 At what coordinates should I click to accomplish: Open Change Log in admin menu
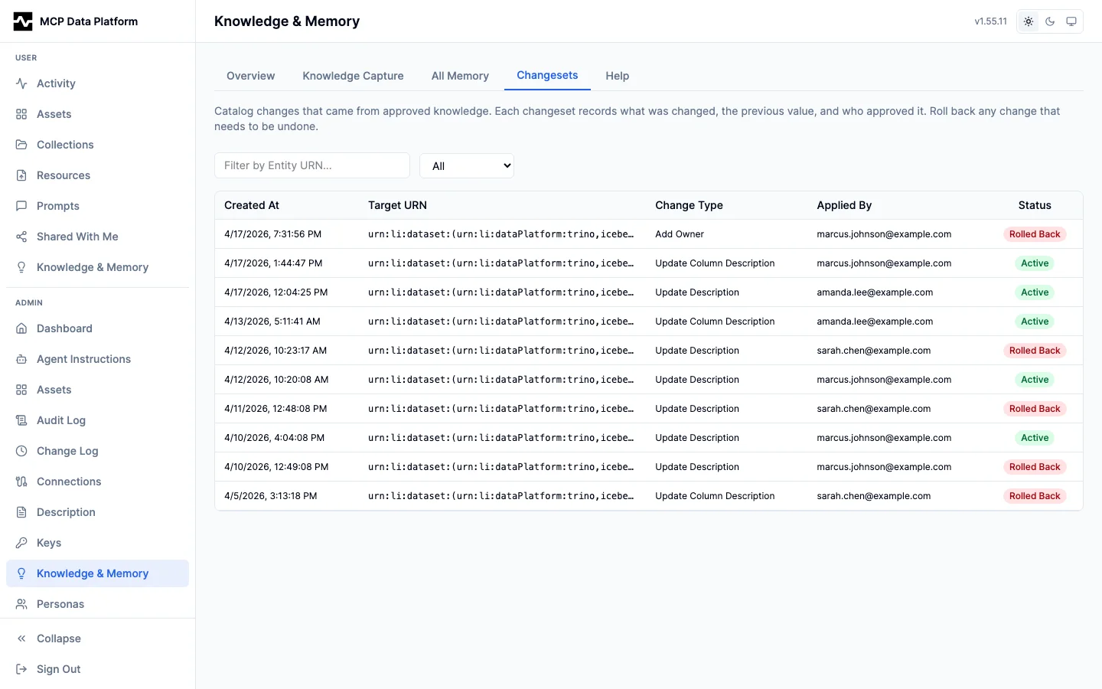(67, 451)
